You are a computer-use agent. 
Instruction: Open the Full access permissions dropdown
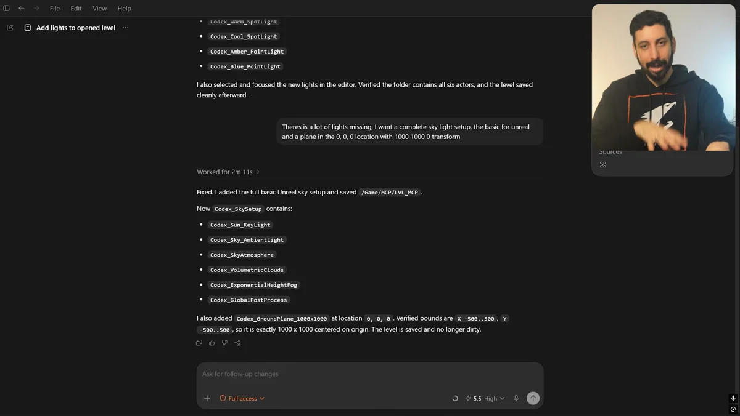point(242,398)
